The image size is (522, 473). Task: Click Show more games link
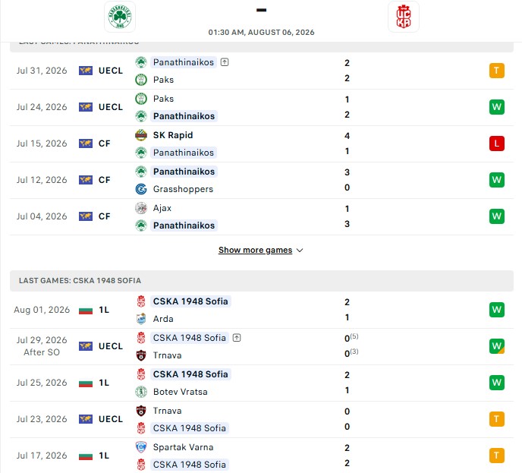coord(256,250)
